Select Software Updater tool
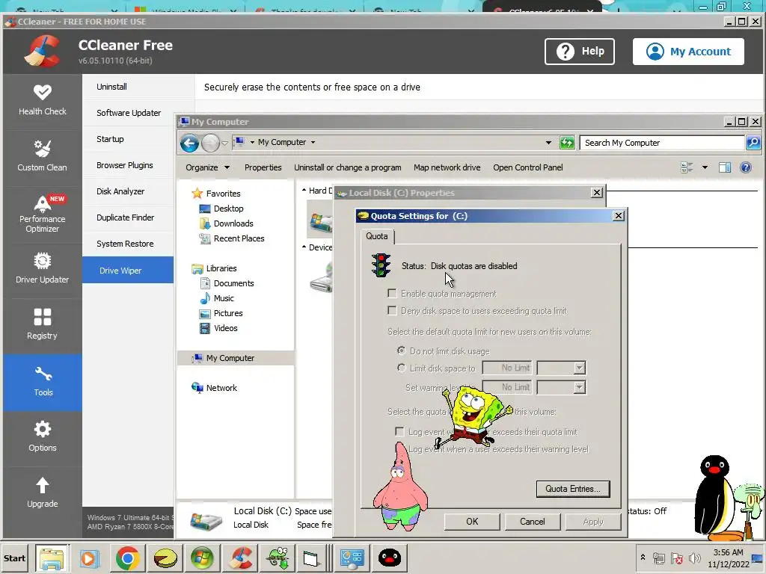The height and width of the screenshot is (574, 766). [x=129, y=113]
